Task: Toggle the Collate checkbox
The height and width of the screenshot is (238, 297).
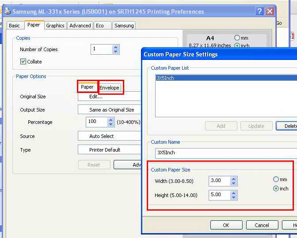Action: coord(23,62)
